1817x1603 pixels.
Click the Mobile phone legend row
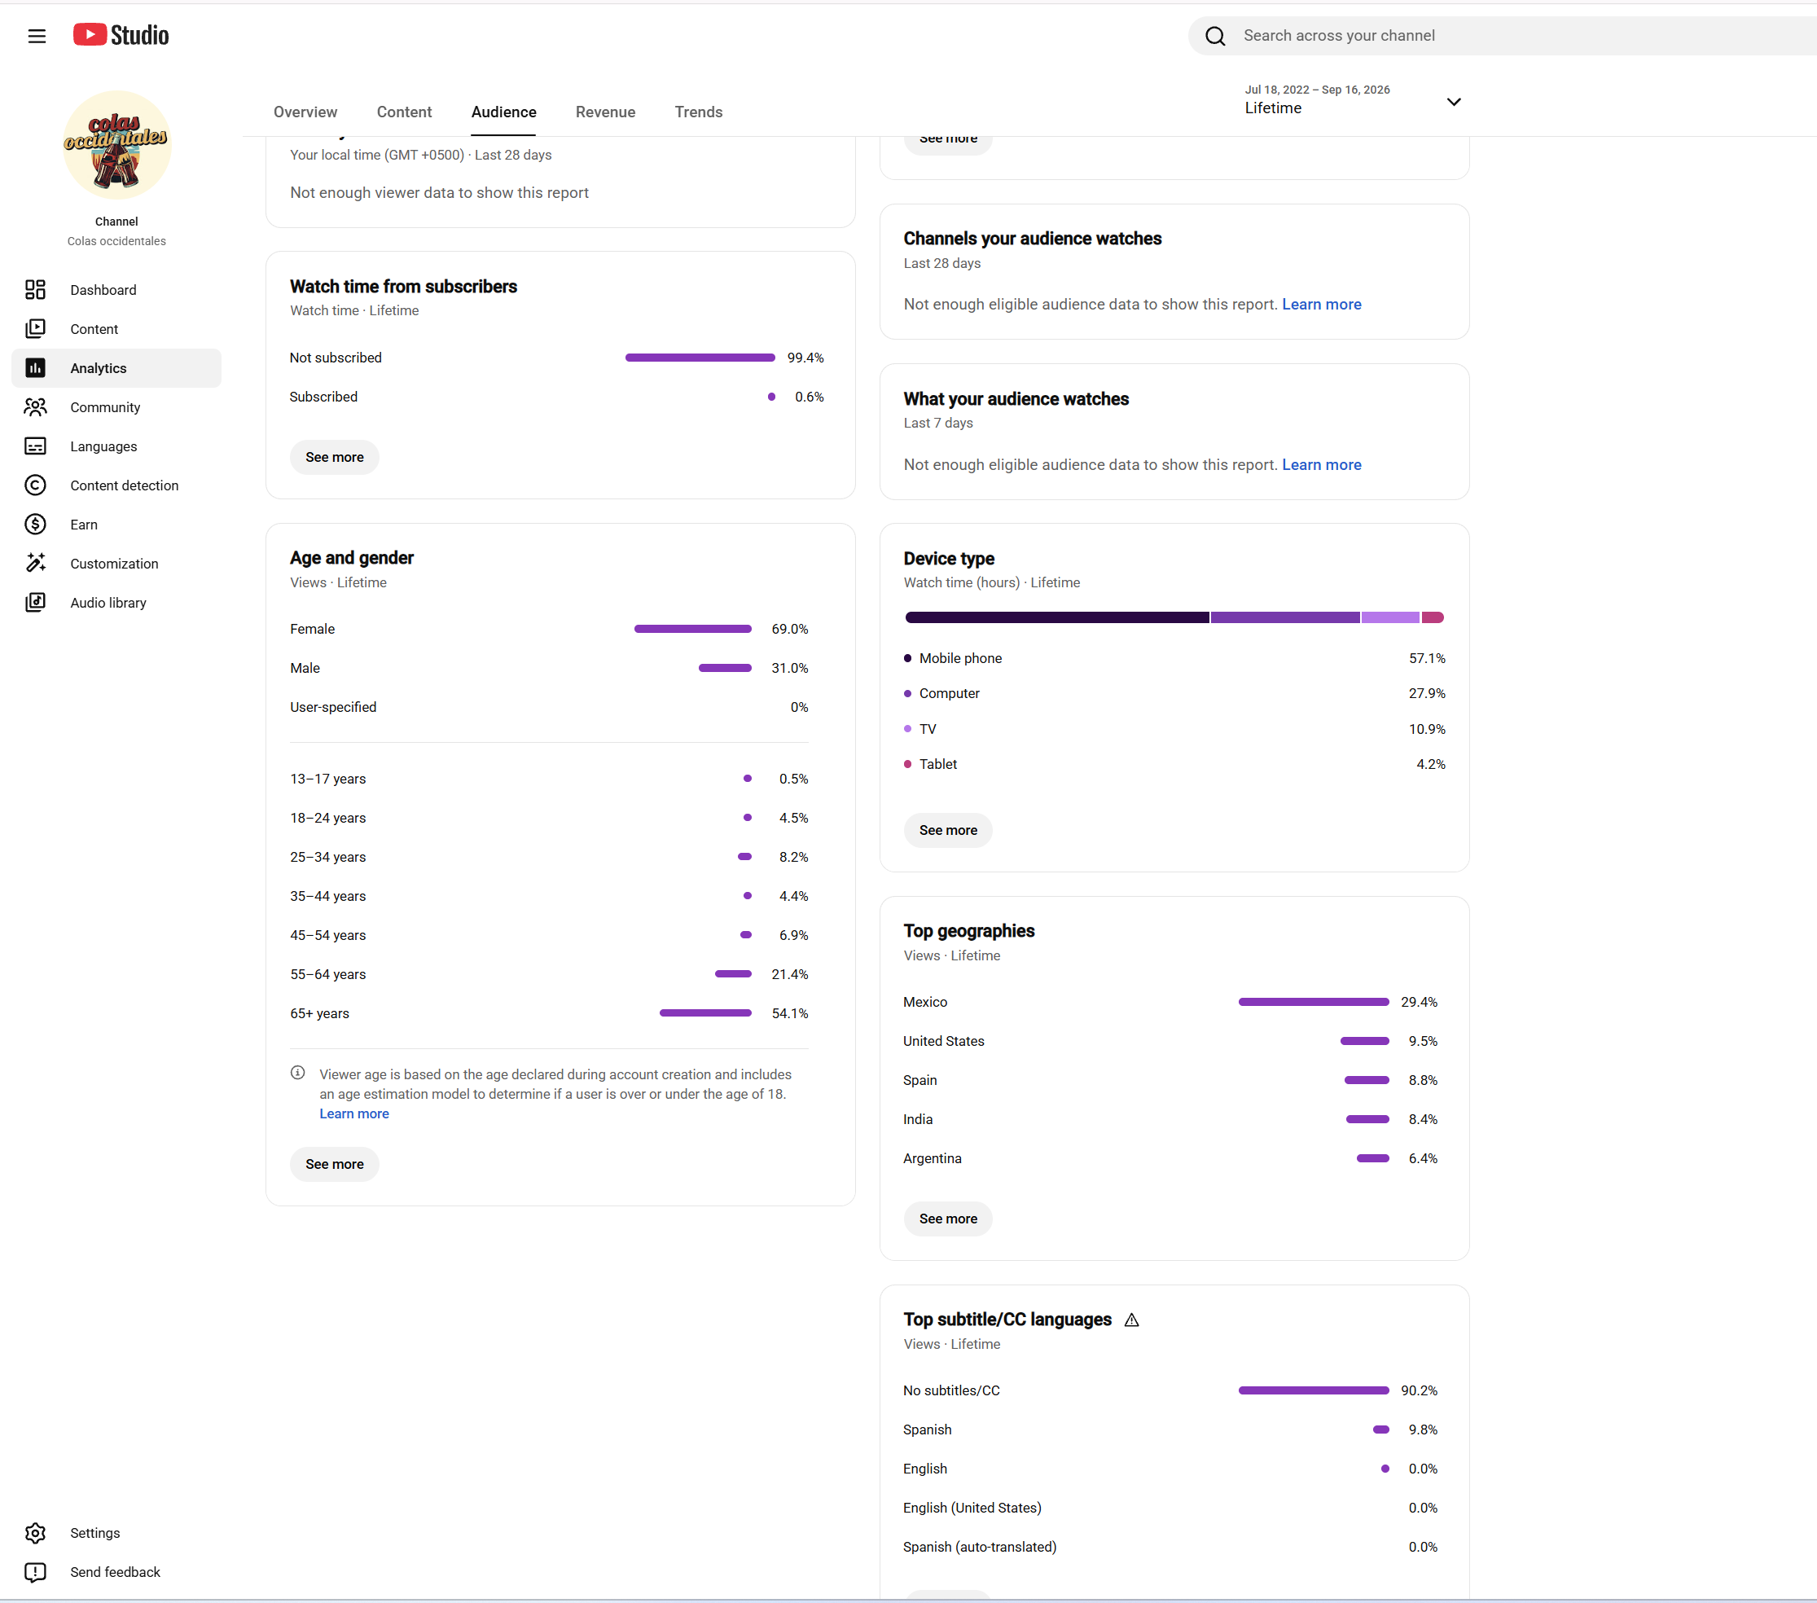click(1174, 658)
